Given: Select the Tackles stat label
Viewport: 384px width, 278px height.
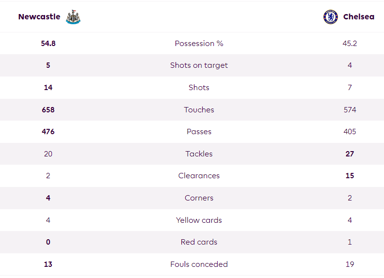Looking at the screenshot, I should click(x=199, y=154).
